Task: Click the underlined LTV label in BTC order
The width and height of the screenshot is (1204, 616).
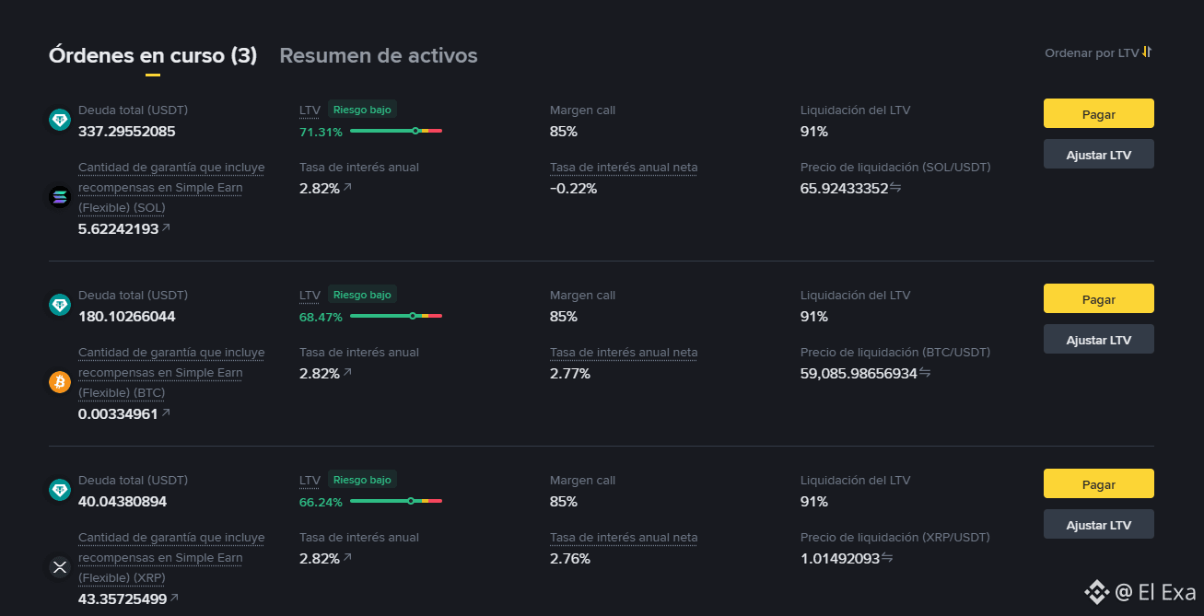Action: (x=310, y=296)
